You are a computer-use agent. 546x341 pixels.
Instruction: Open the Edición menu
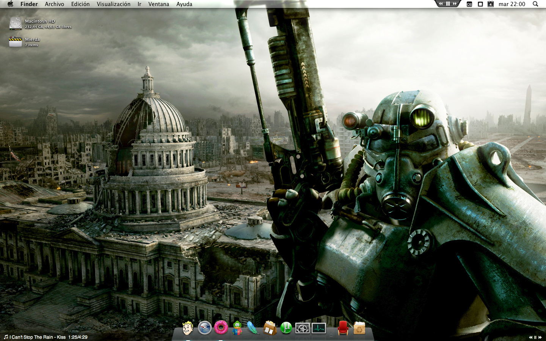(80, 4)
